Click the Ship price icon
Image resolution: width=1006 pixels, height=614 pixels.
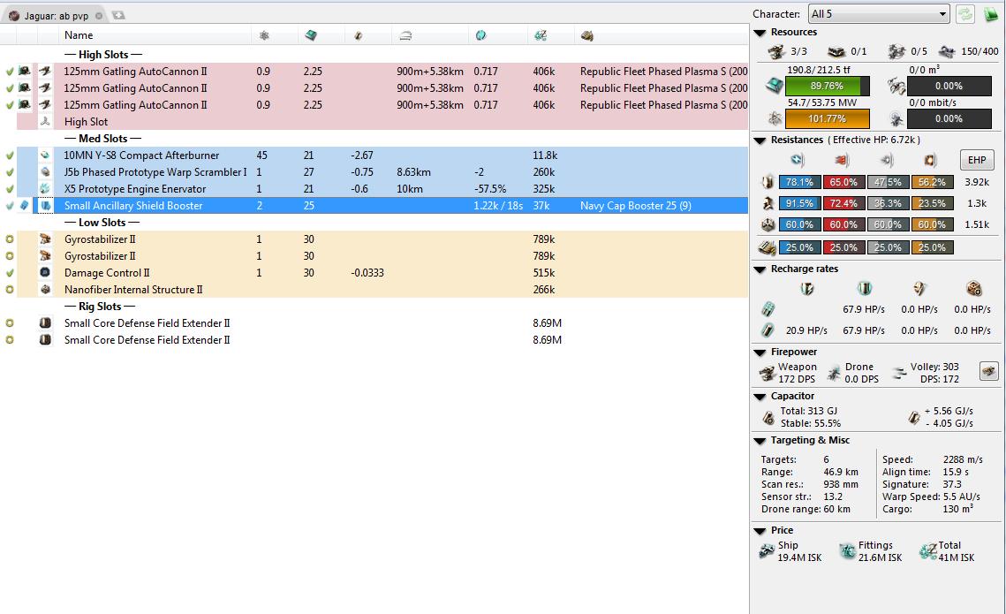pyautogui.click(x=767, y=550)
